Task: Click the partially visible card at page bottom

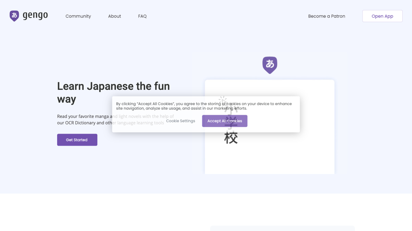Action: tap(282, 228)
